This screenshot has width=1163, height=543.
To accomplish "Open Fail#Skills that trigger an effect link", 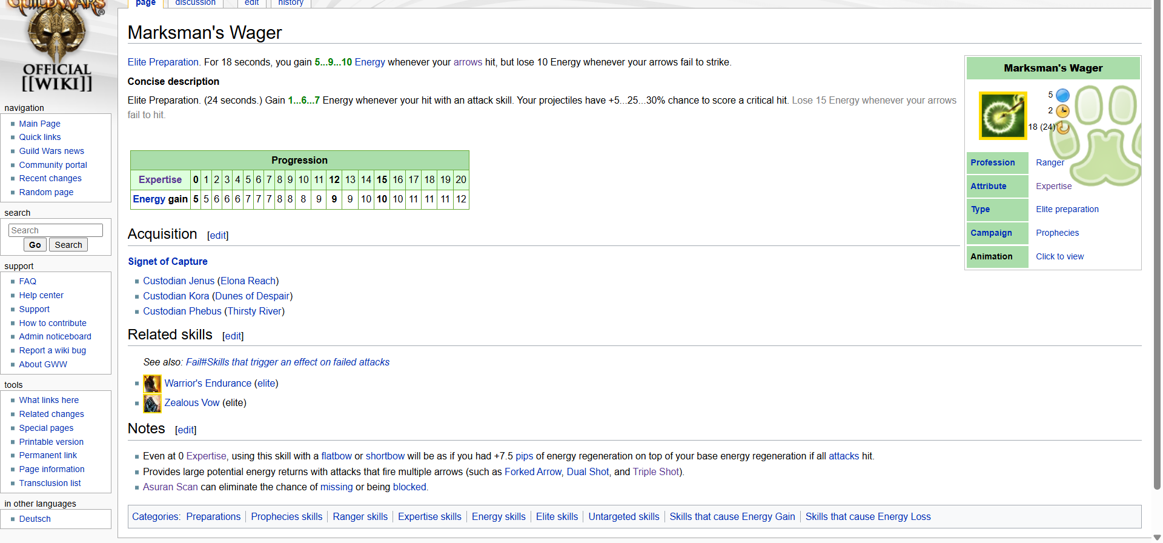I will click(288, 362).
